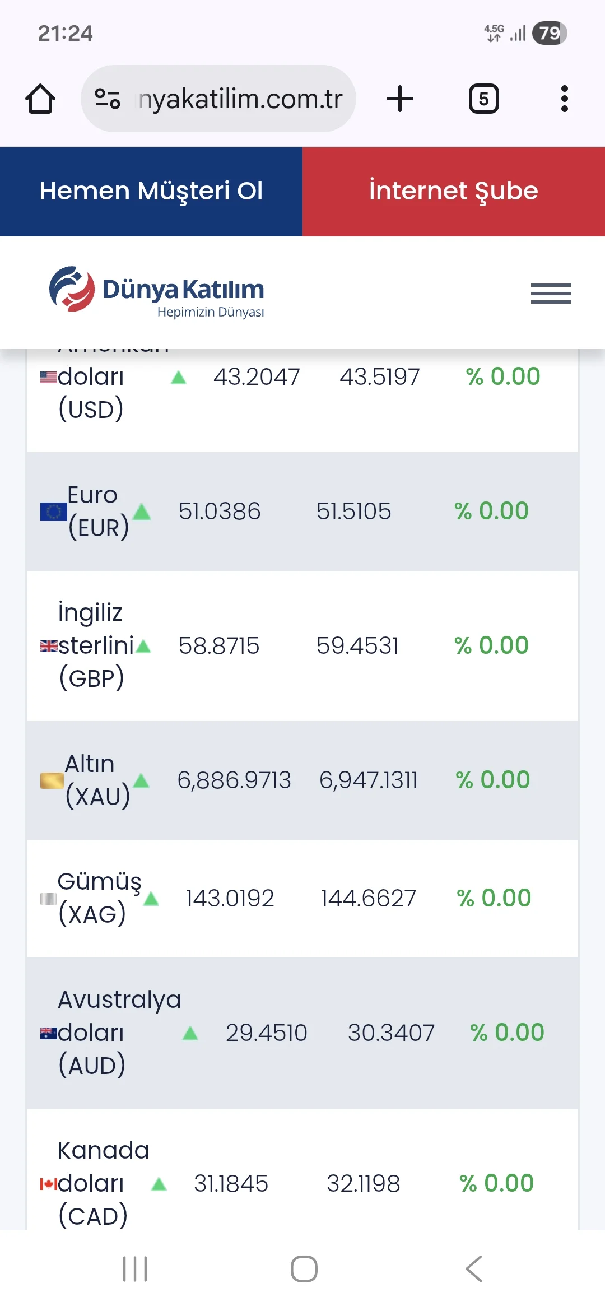This screenshot has height=1311, width=605.
Task: Expand the hamburger navigation menu
Action: [x=551, y=294]
